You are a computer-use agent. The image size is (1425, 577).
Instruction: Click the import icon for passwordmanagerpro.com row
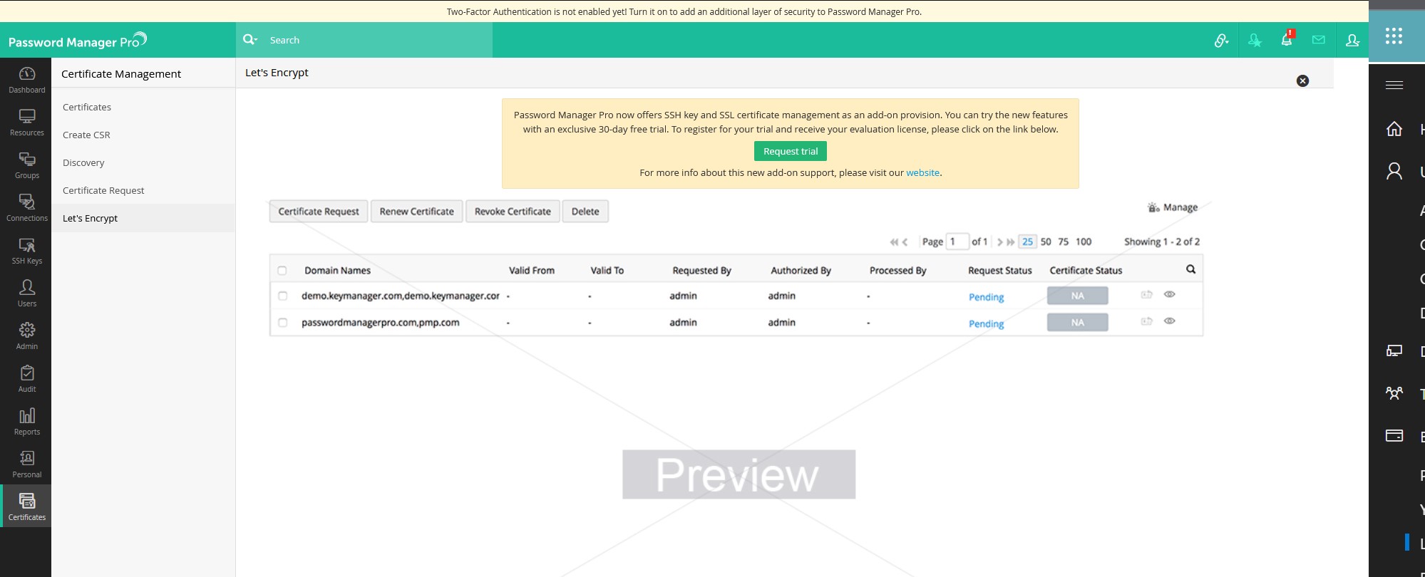pyautogui.click(x=1146, y=321)
